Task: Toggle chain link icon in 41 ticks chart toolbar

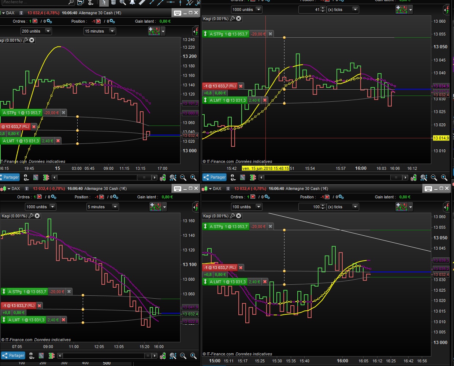Action: click(x=233, y=178)
